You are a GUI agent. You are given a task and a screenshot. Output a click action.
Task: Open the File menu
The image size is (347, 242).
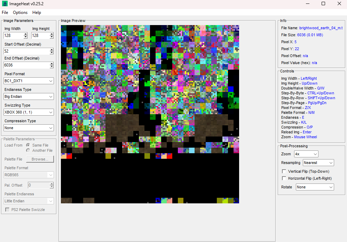[x=5, y=13]
